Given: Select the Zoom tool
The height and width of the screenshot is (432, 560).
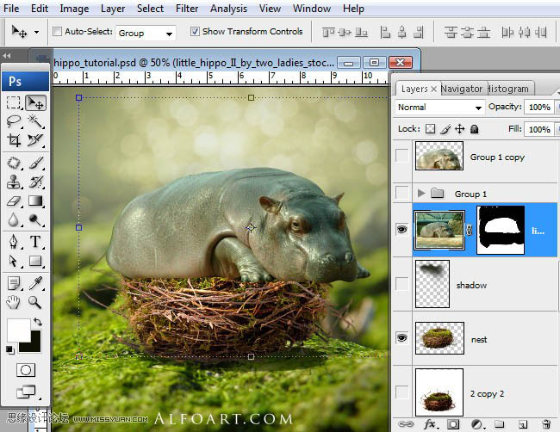Looking at the screenshot, I should pos(35,302).
